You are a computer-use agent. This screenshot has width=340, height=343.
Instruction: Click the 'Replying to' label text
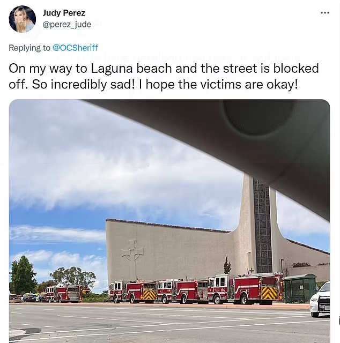click(x=29, y=48)
